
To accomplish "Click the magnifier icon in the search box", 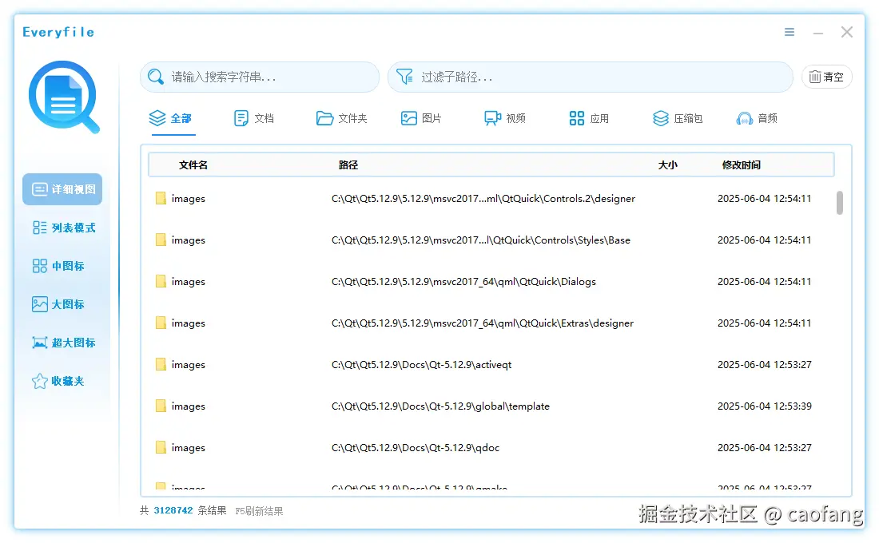I will point(156,77).
